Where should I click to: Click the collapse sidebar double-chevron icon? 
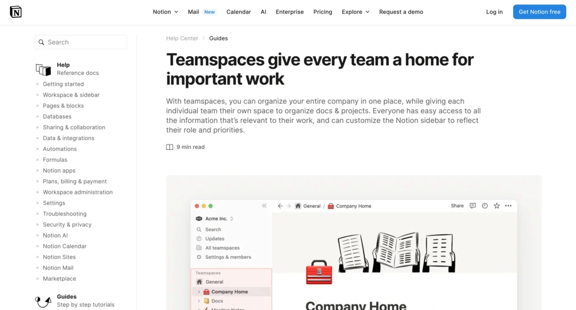[x=264, y=206]
